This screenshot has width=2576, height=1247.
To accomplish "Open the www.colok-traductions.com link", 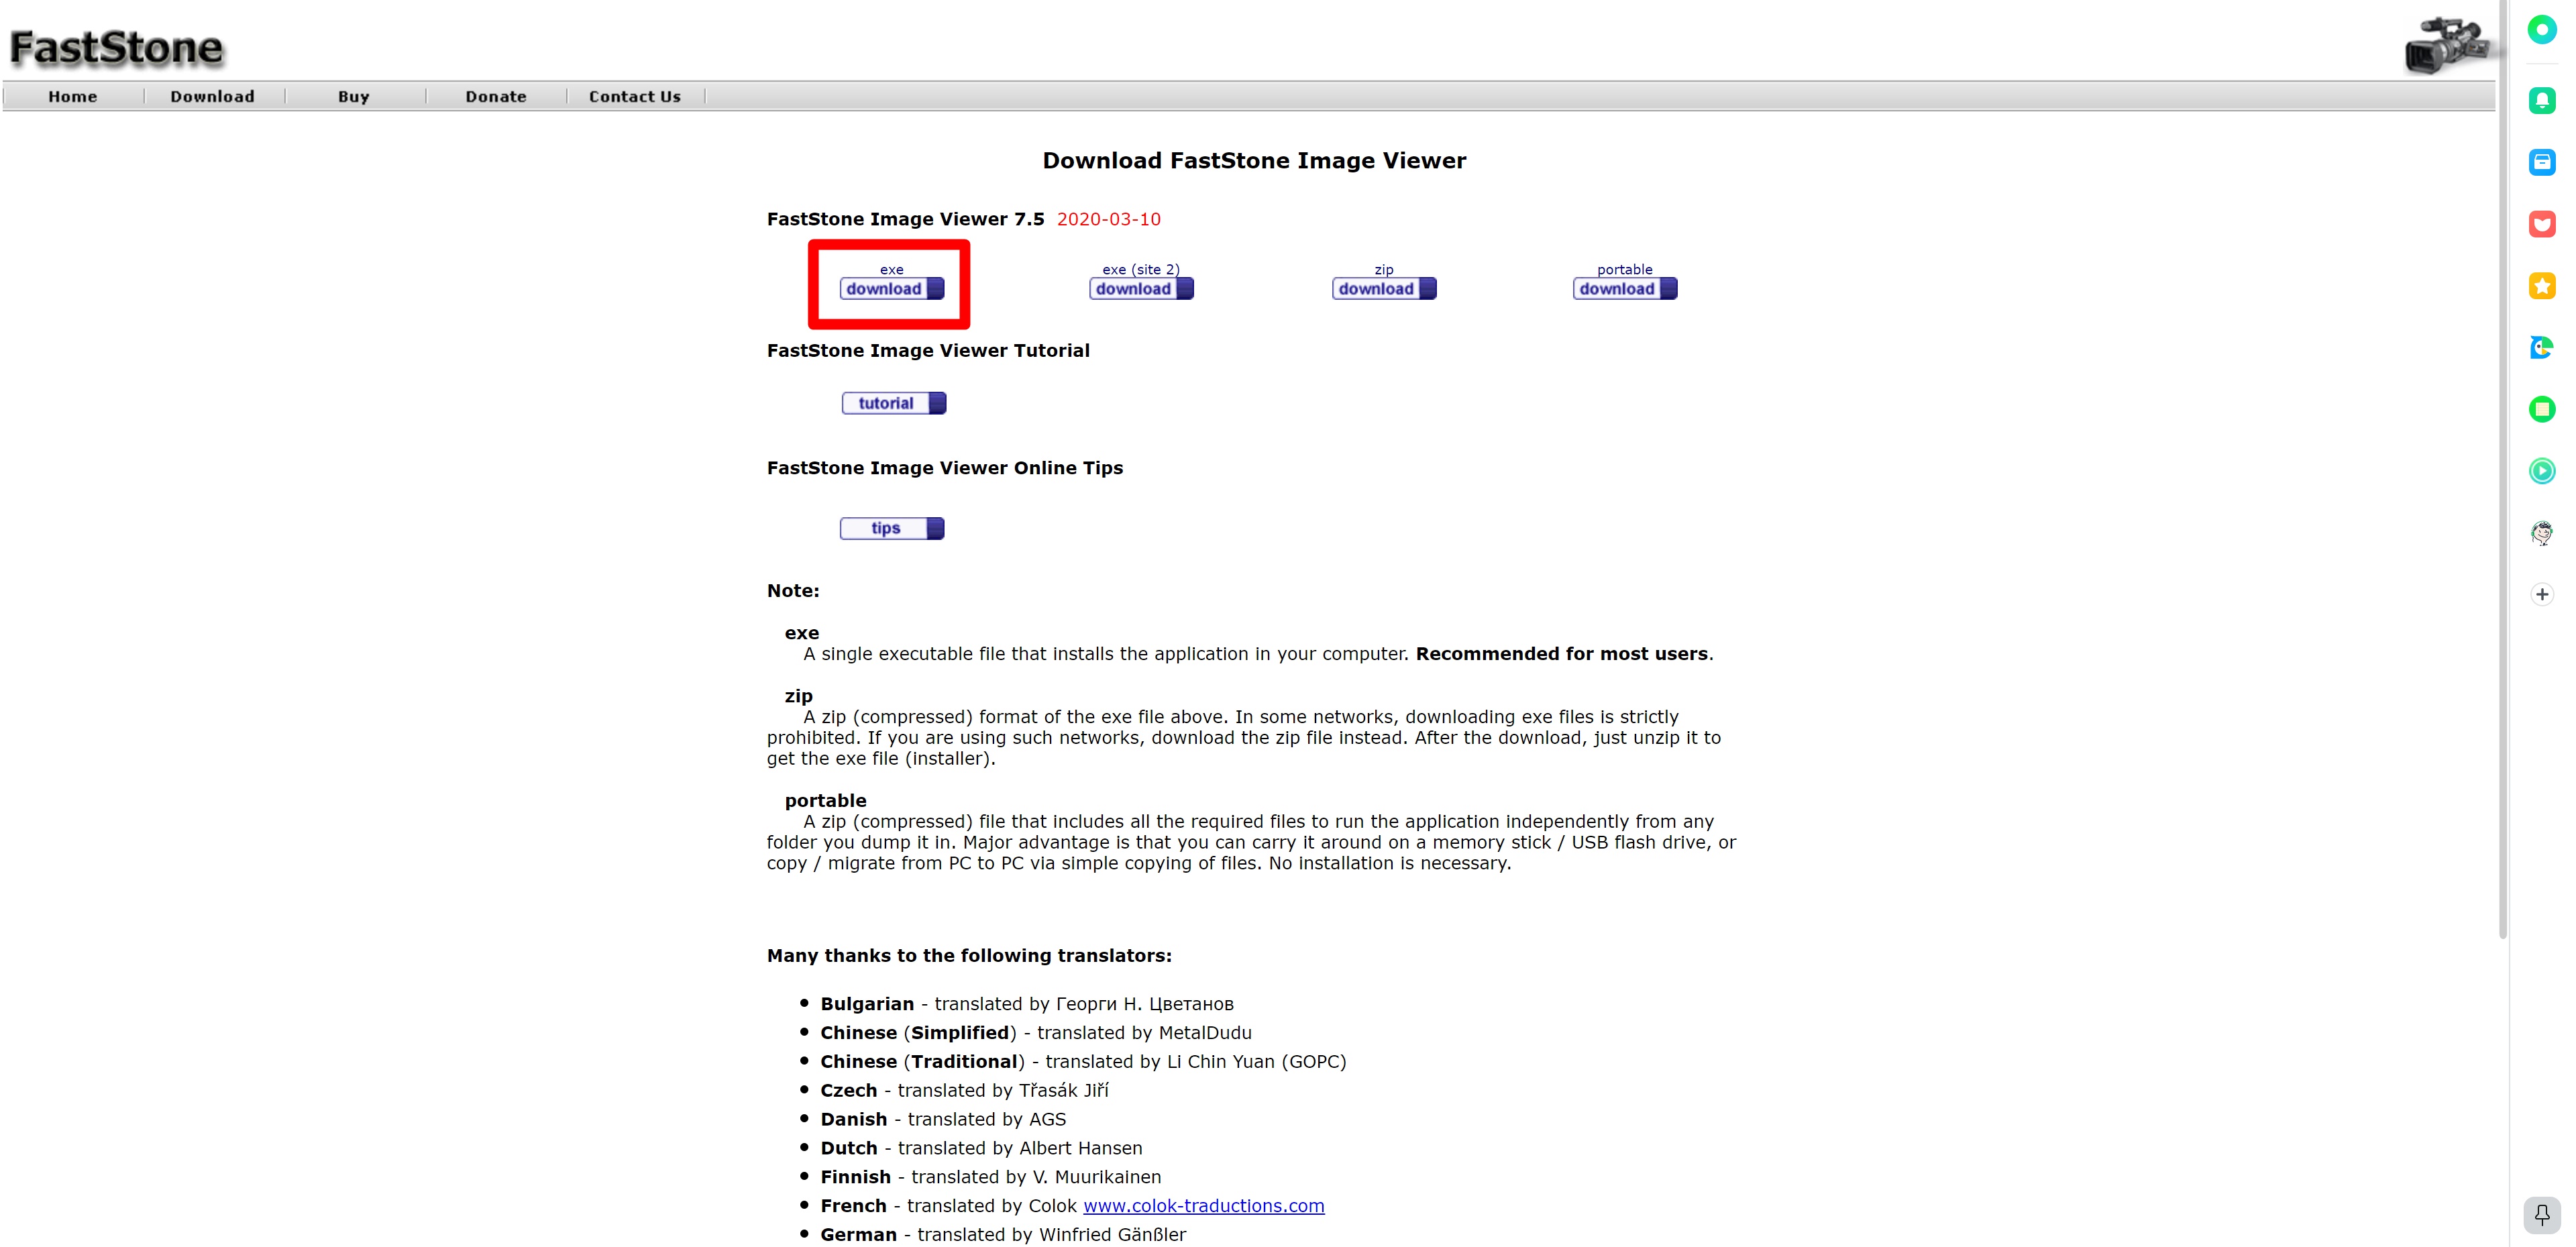I will tap(1203, 1206).
